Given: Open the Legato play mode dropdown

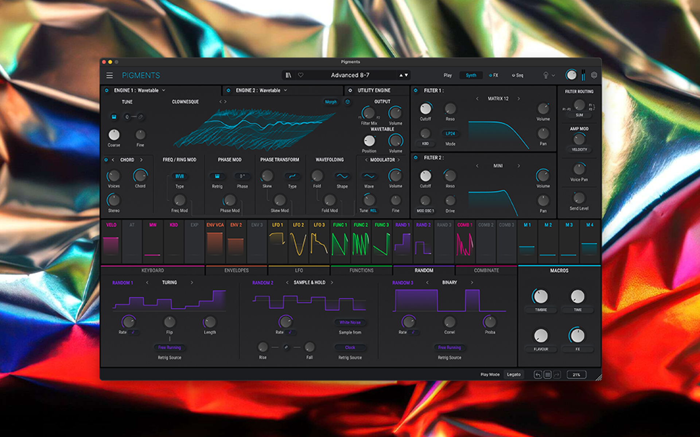Looking at the screenshot, I should tap(514, 375).
